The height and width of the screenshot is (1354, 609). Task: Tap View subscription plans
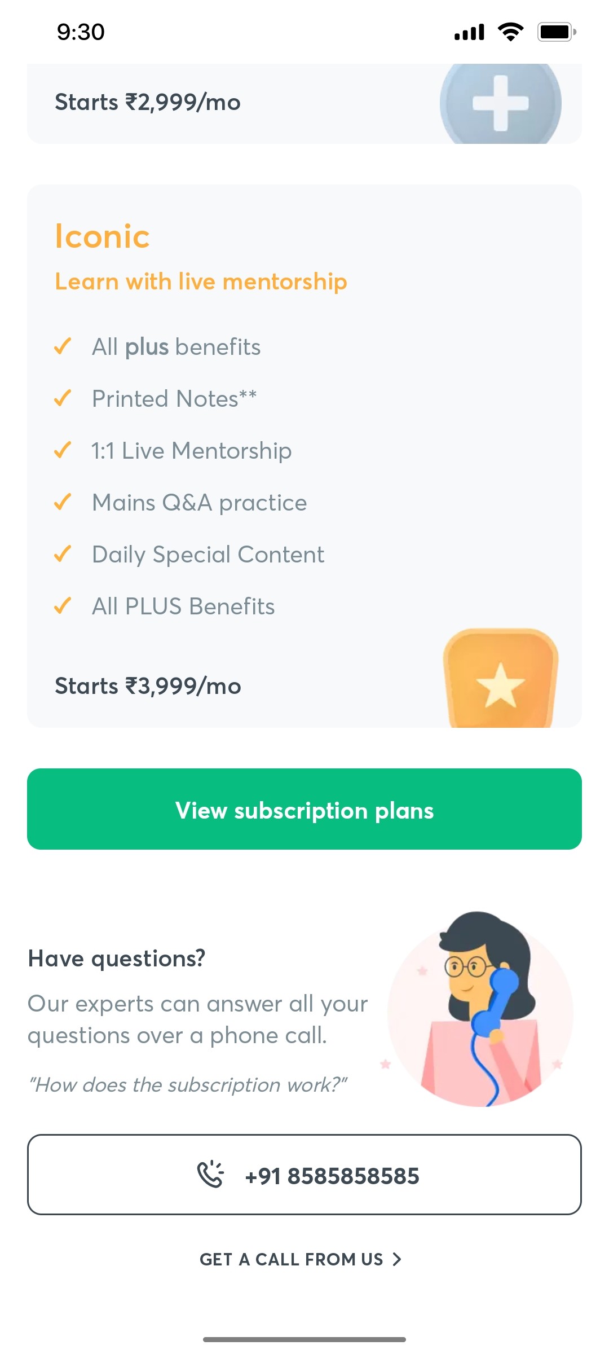304,810
